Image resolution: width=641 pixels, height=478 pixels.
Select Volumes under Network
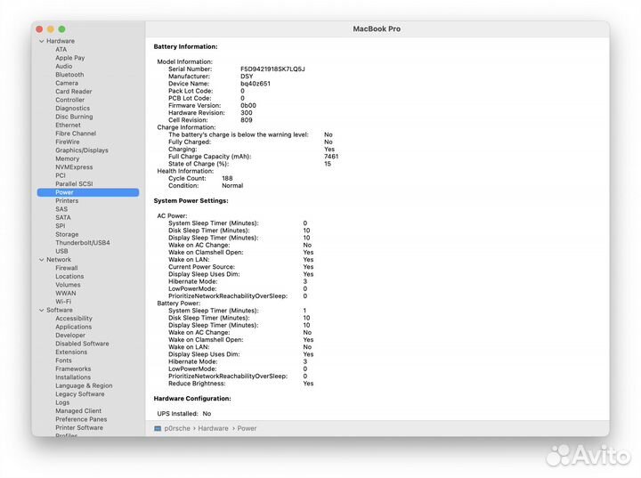pyautogui.click(x=68, y=285)
